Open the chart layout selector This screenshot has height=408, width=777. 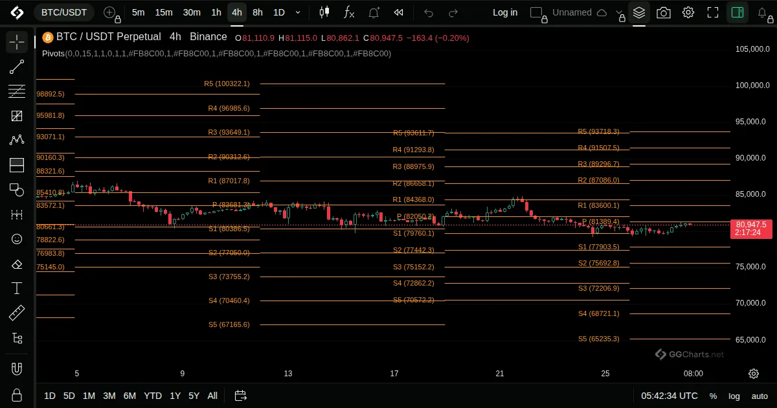[537, 12]
